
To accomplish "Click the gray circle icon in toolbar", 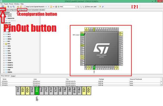I will point(56,7).
